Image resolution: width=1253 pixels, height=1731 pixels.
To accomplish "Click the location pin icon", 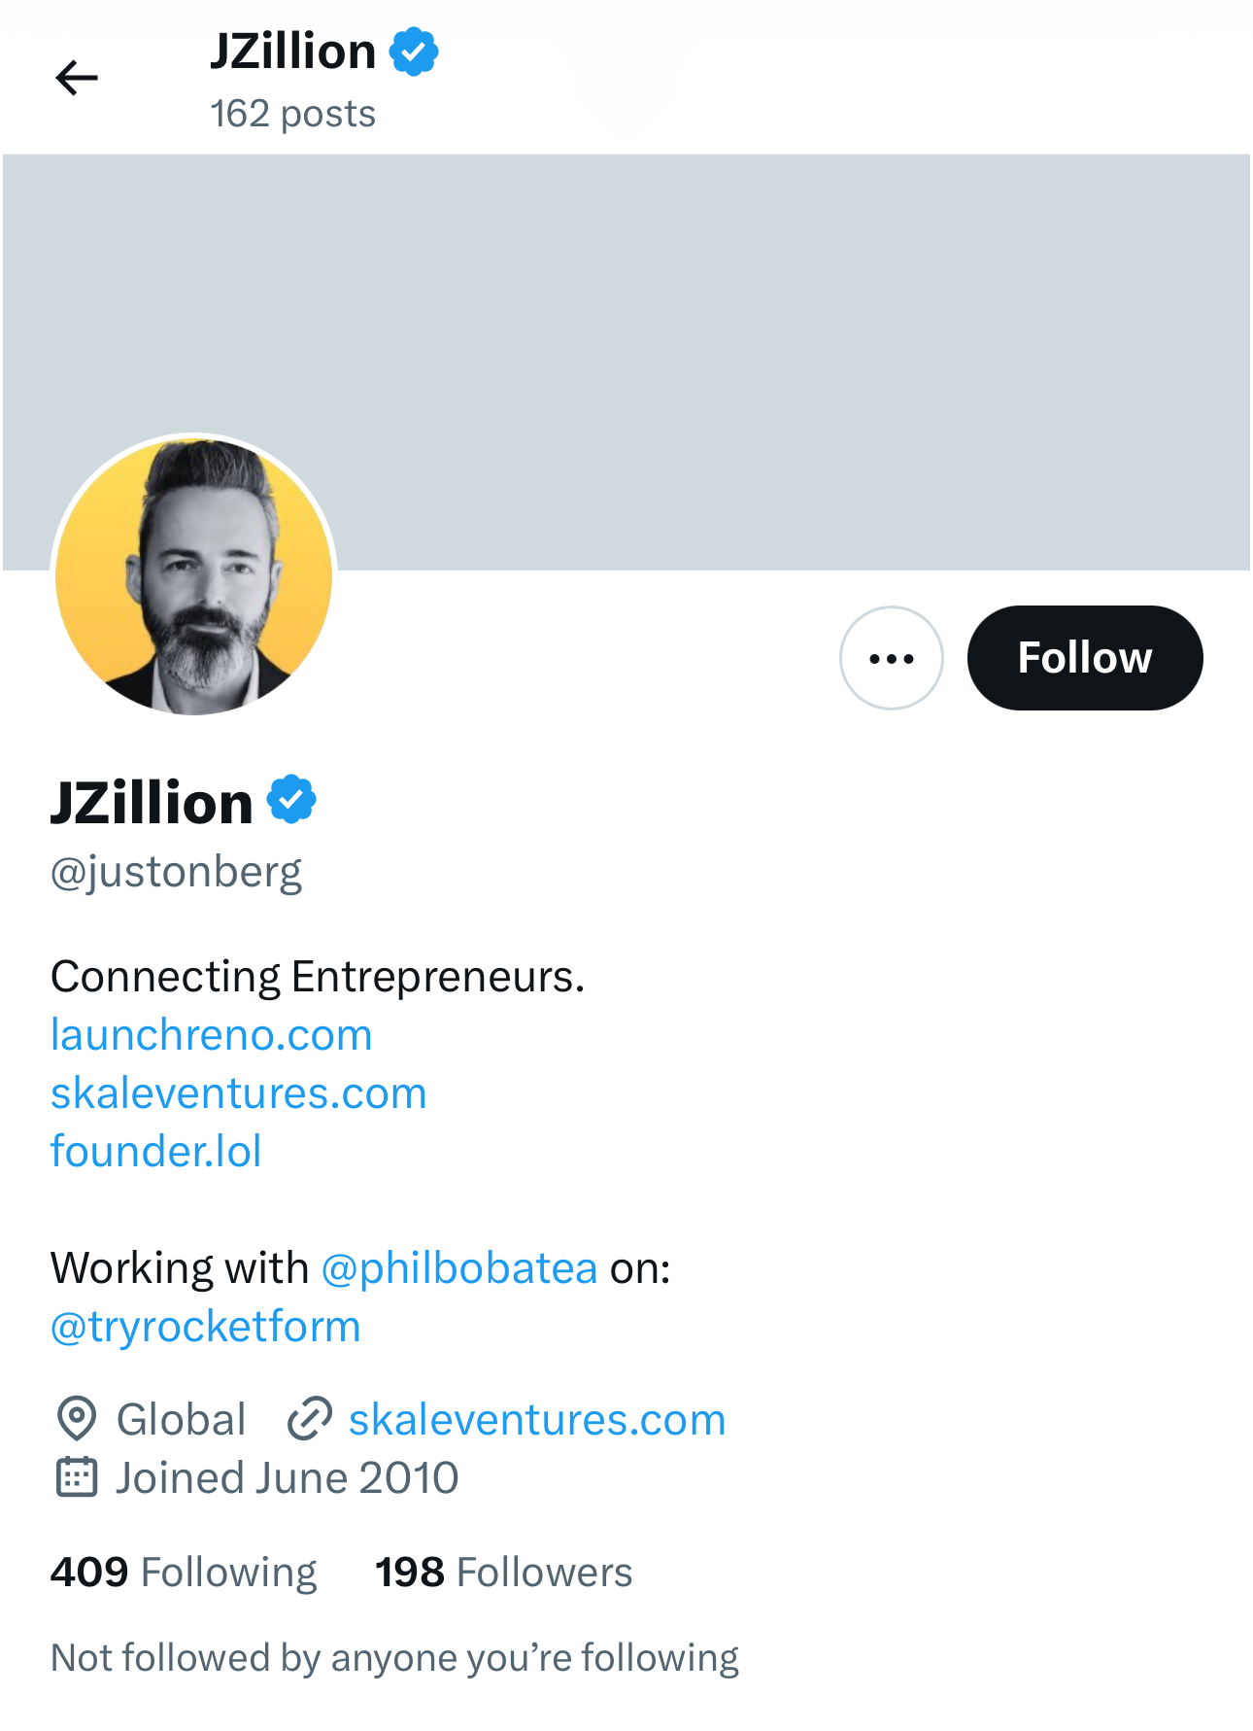I will (x=77, y=1419).
